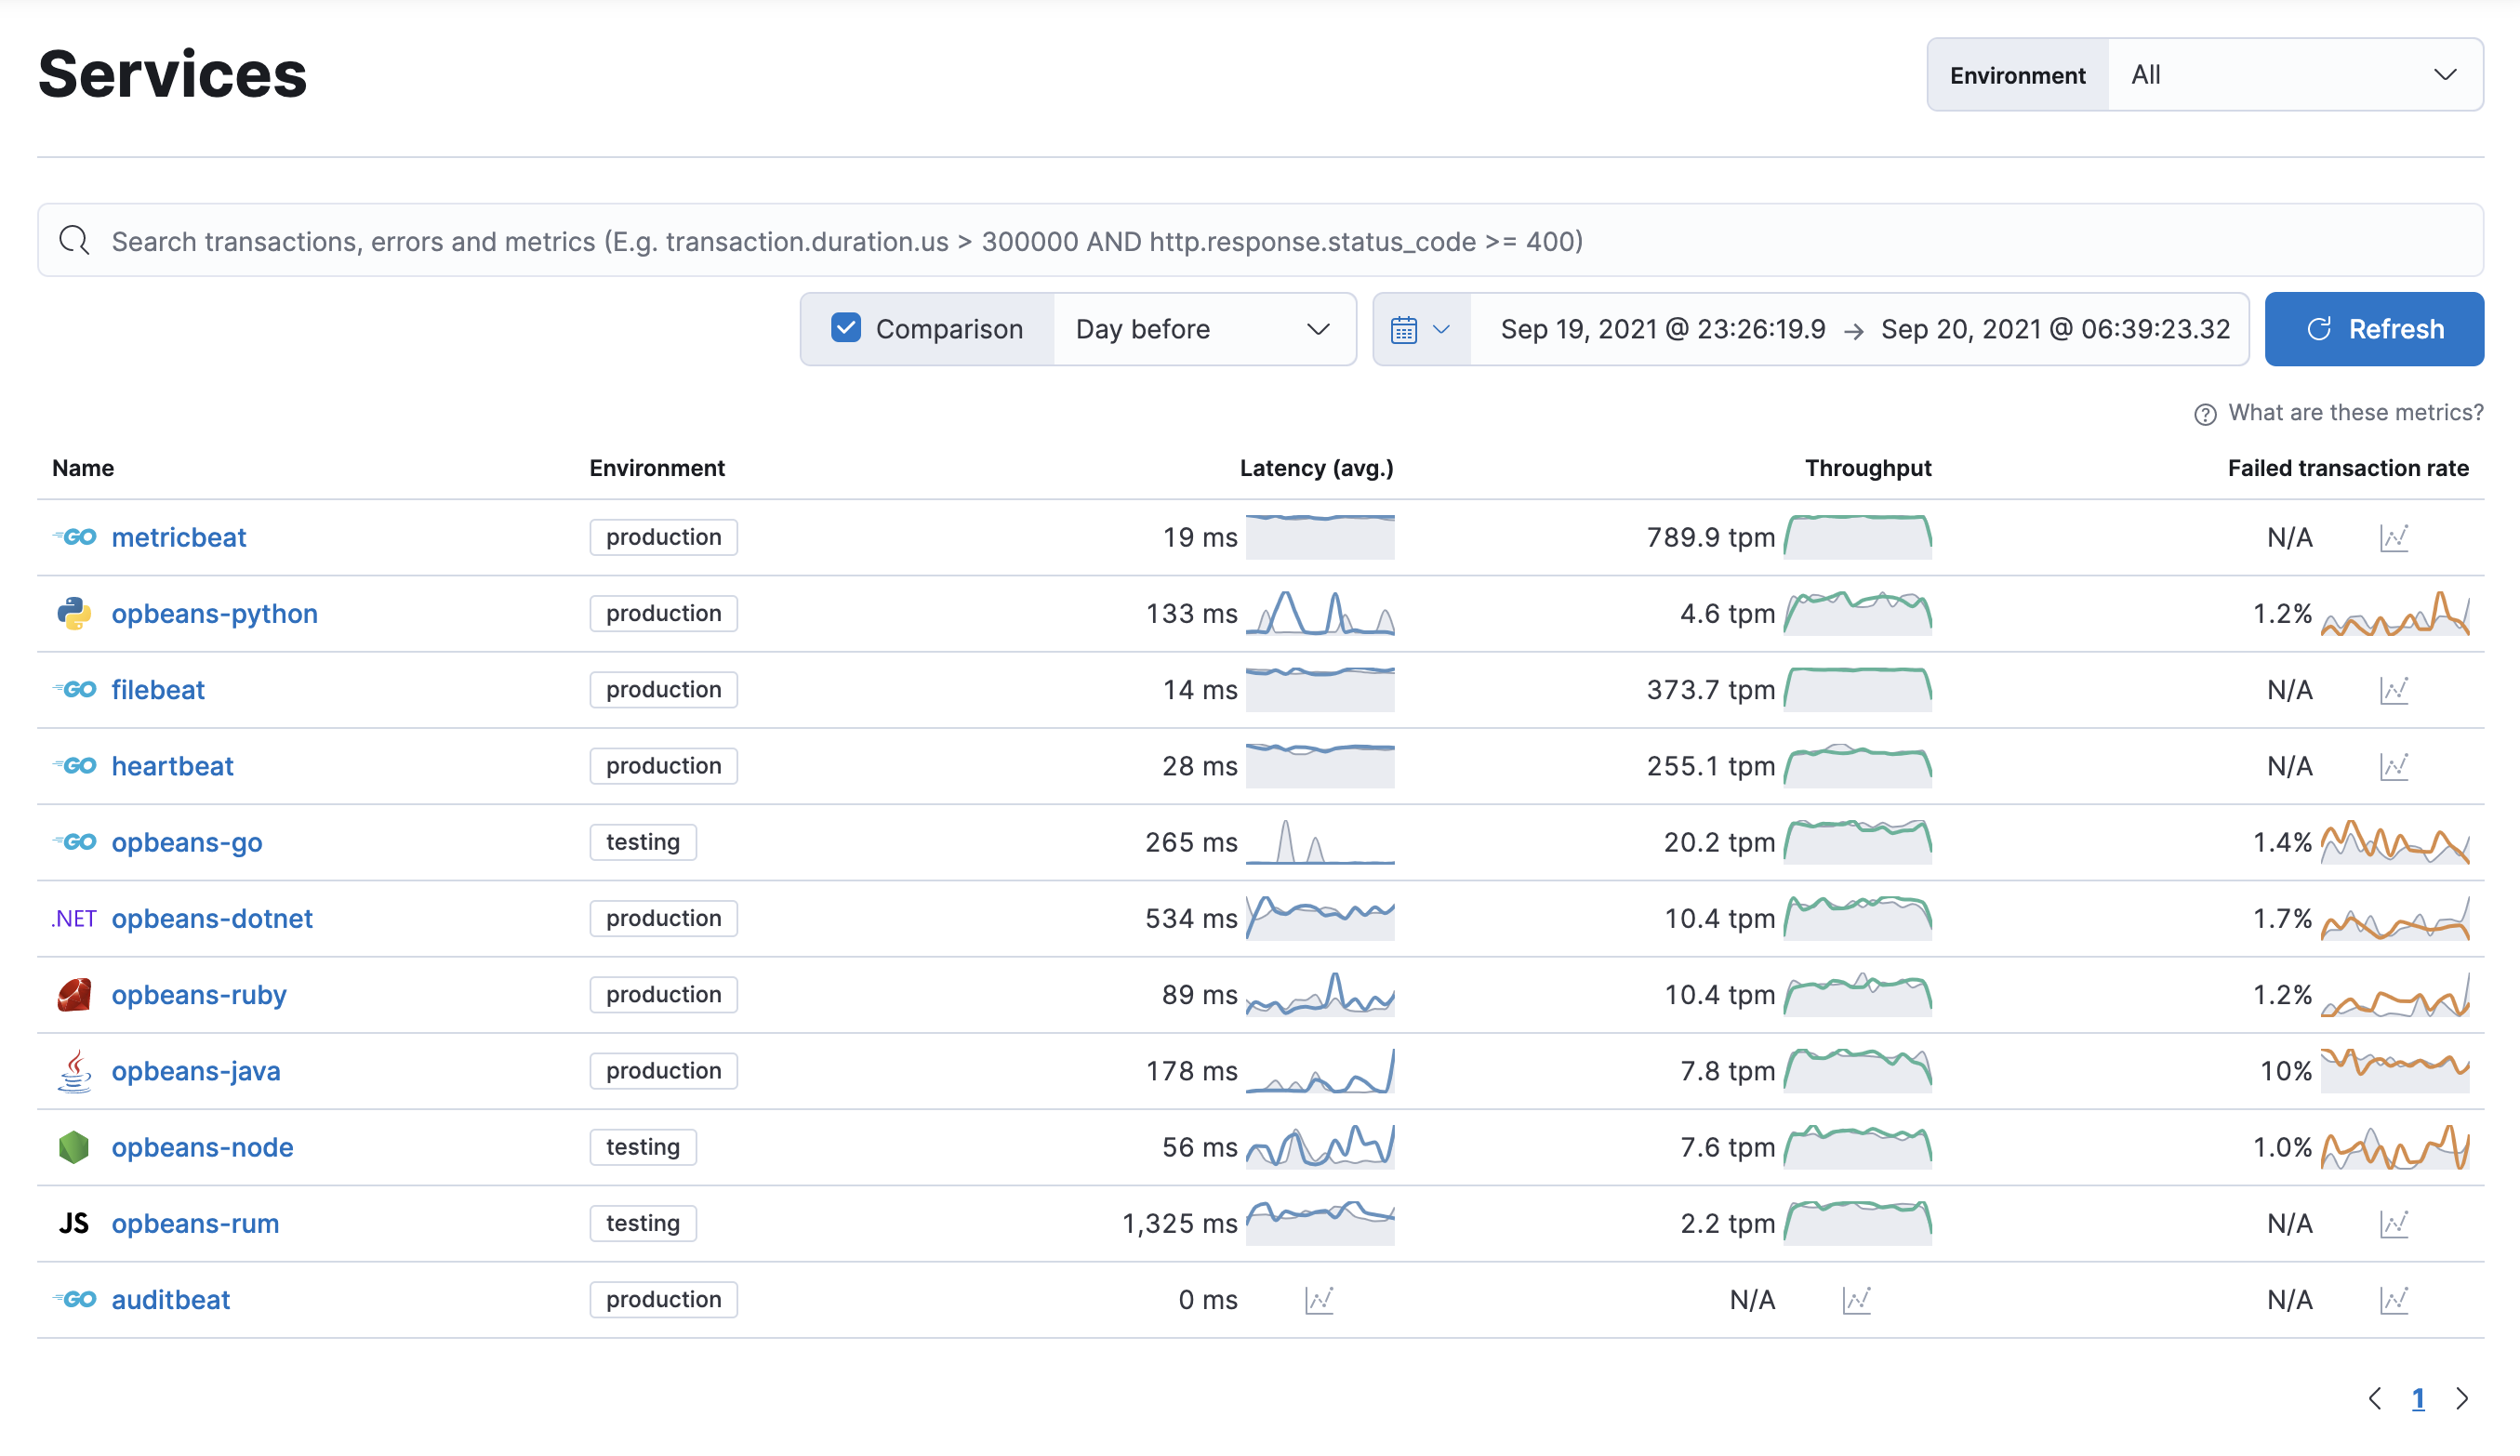The height and width of the screenshot is (1456, 2520).
Task: Click the opbeans-ruby Ruby gem service icon
Action: click(x=74, y=993)
